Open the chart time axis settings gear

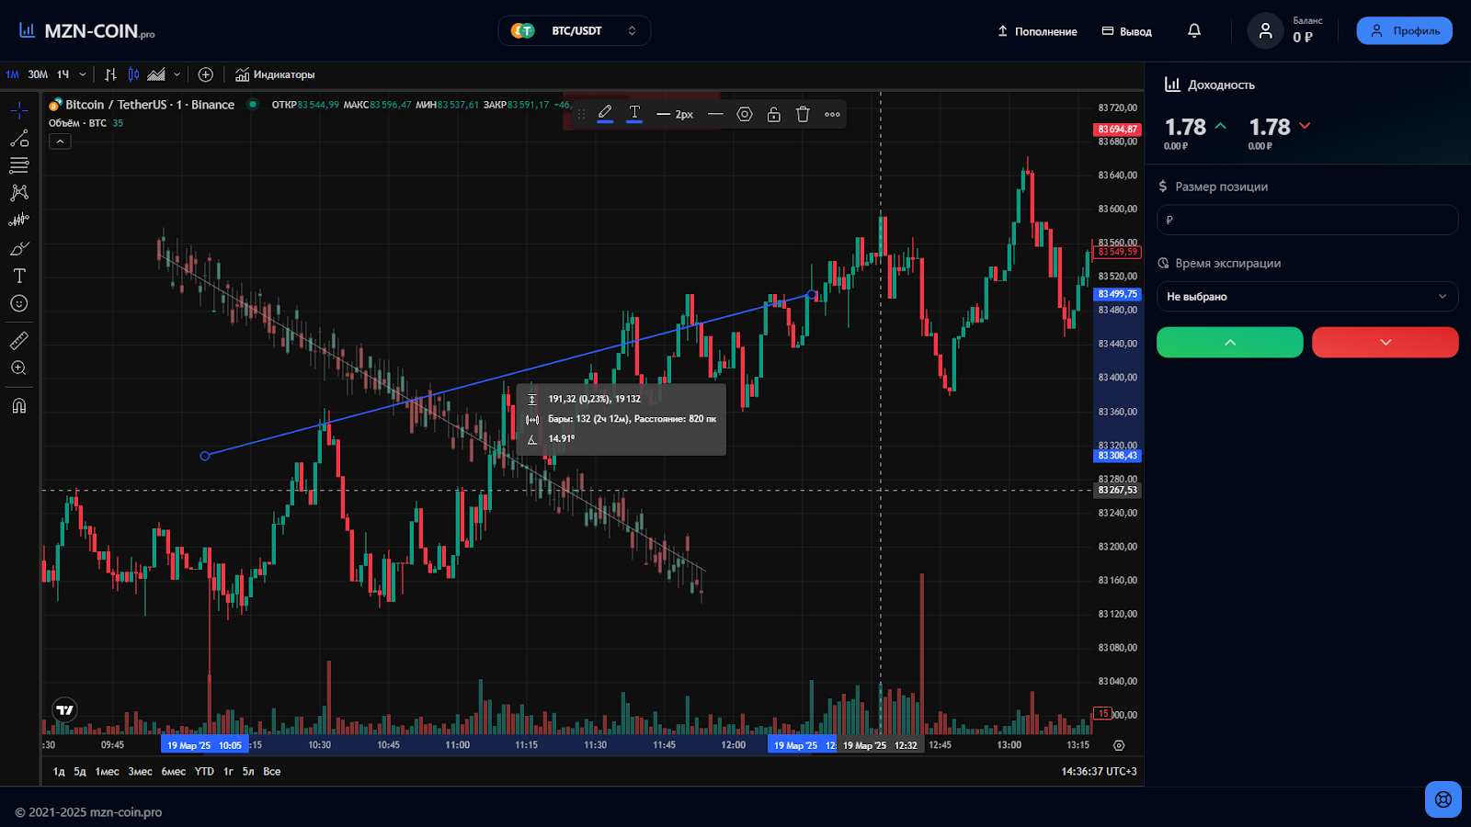pyautogui.click(x=1119, y=745)
